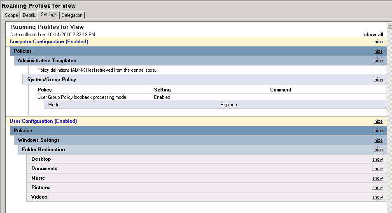
Task: Hide the Administrative Templates section
Action: point(378,61)
